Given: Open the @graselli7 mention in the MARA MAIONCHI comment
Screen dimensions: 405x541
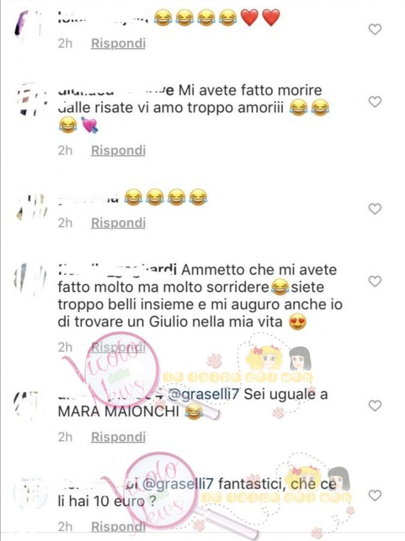Looking at the screenshot, I should click(x=203, y=394).
